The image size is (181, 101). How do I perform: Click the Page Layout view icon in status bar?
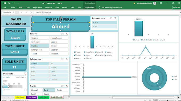150,100
